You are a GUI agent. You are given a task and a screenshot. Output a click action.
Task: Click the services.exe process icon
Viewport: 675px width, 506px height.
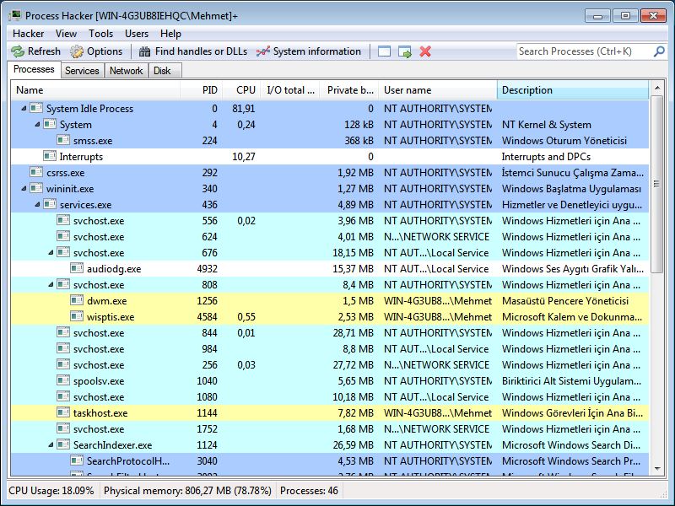pos(50,204)
